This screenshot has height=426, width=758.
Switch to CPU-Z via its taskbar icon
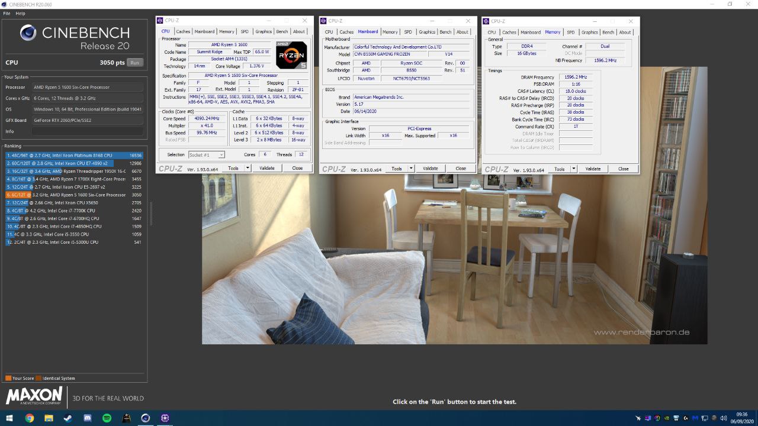coord(165,418)
